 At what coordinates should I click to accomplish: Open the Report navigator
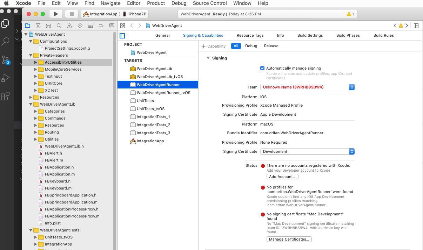click(112, 26)
